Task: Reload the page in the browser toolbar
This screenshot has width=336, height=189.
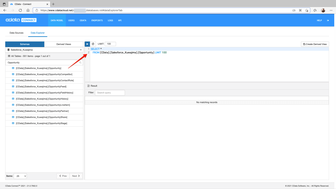Action: point(20,10)
